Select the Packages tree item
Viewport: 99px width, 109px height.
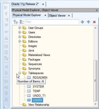(34, 60)
